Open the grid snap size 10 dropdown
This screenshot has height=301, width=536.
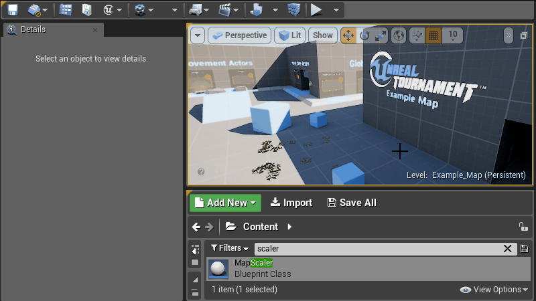453,35
